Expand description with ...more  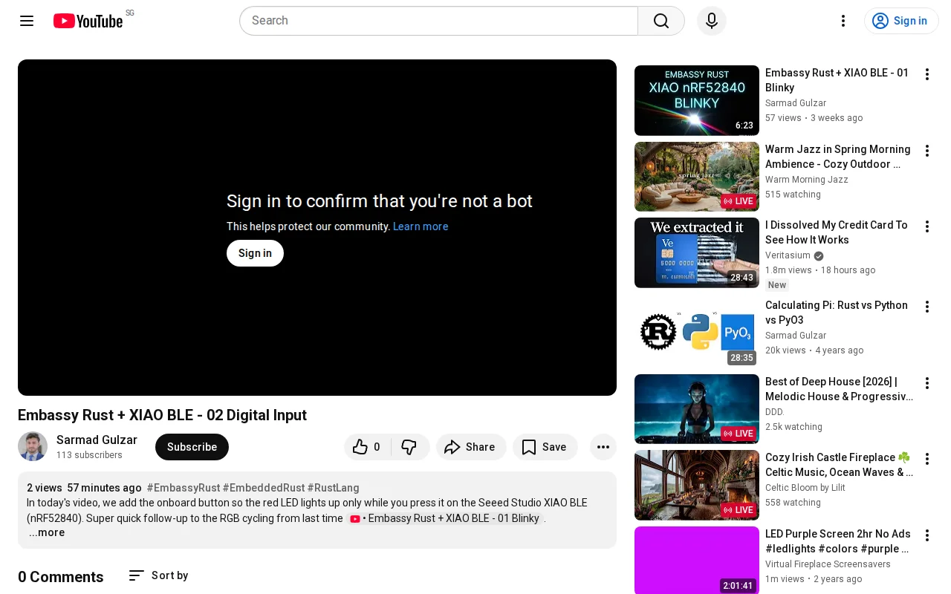coord(47,532)
